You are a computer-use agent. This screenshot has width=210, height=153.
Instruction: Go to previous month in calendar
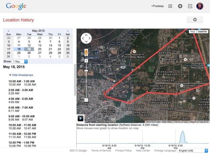[9, 31]
